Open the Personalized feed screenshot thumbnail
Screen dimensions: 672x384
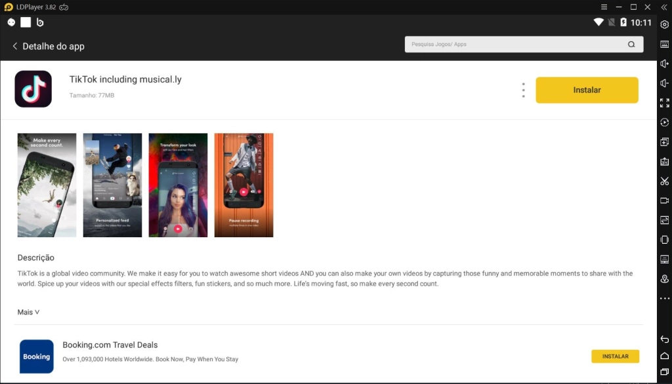[x=112, y=185]
